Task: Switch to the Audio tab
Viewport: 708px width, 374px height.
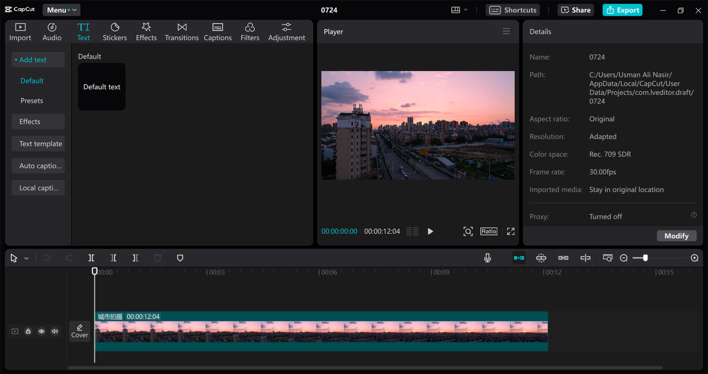Action: [52, 32]
